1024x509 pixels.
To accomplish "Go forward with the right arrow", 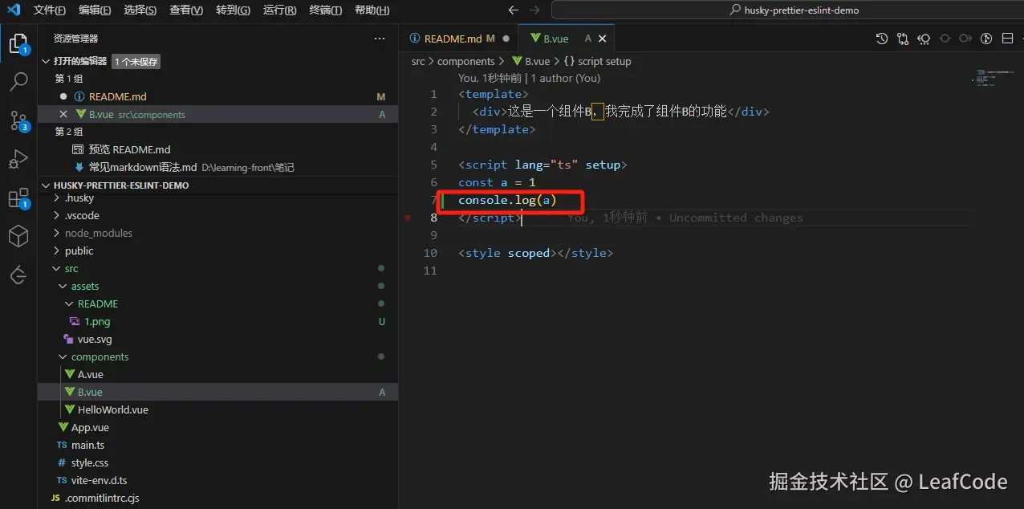I will point(535,10).
